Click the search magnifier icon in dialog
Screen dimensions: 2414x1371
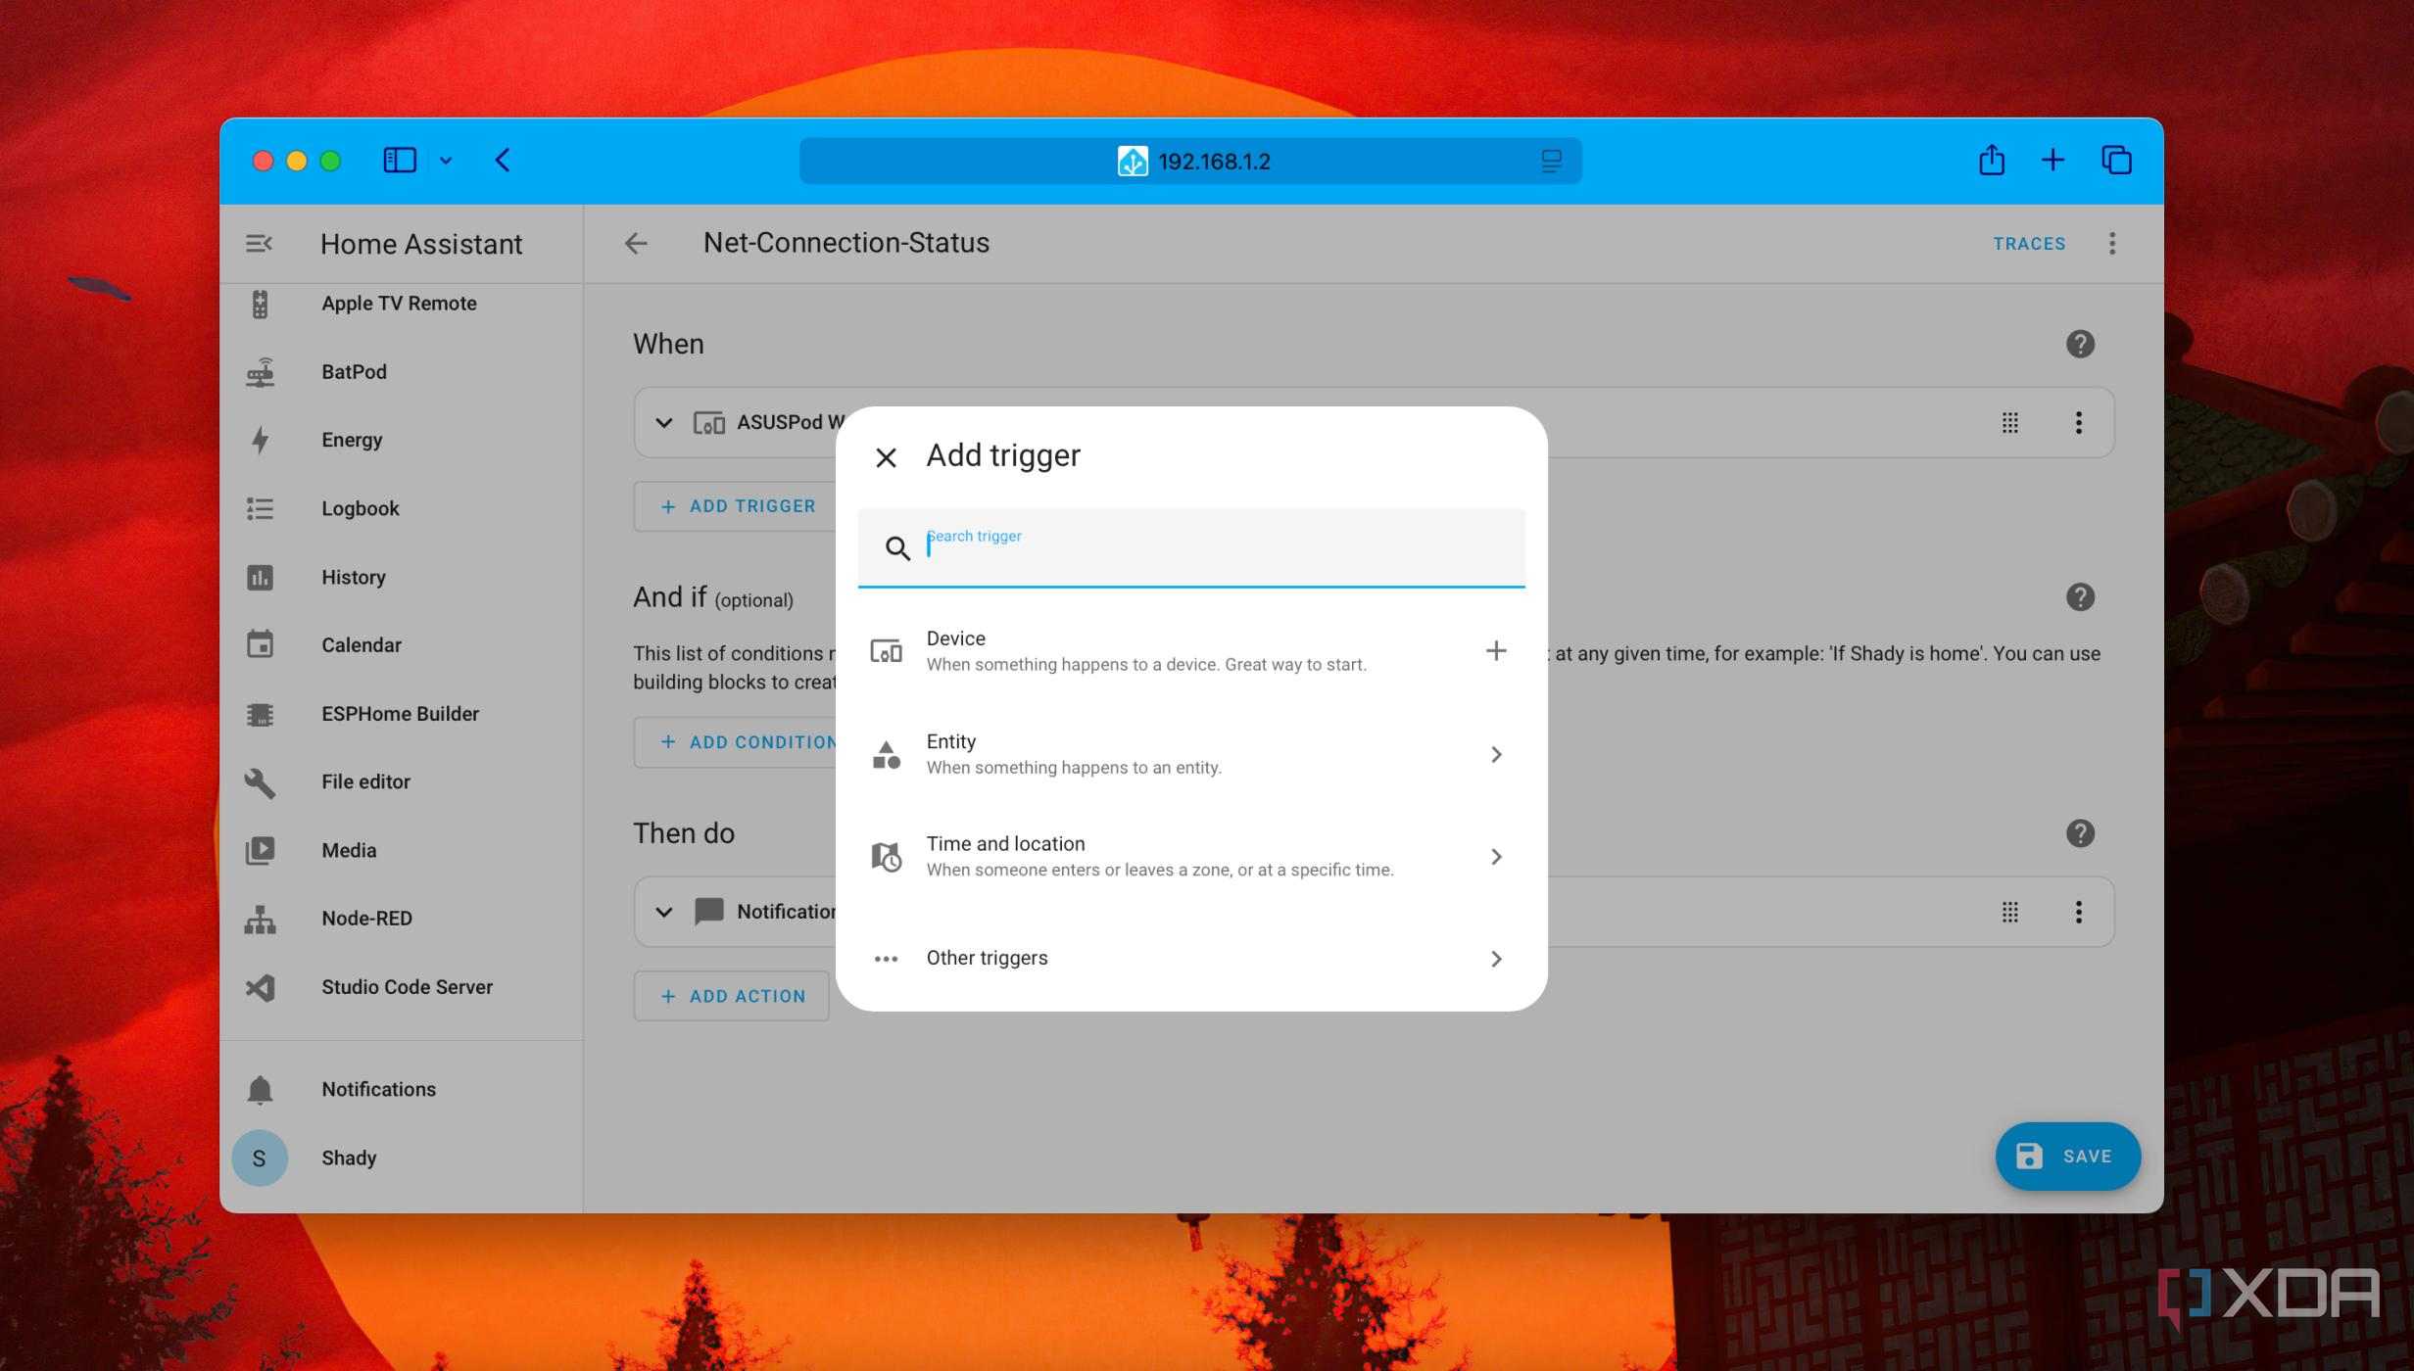coord(897,548)
